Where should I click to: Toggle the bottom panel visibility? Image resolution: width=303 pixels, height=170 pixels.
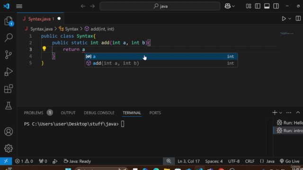pyautogui.click(x=267, y=6)
